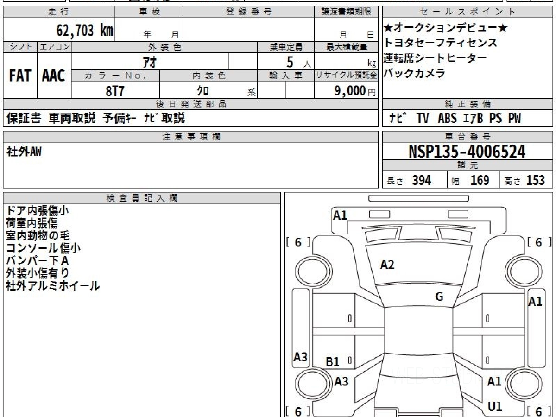Select the length value 長さ 394

point(409,180)
